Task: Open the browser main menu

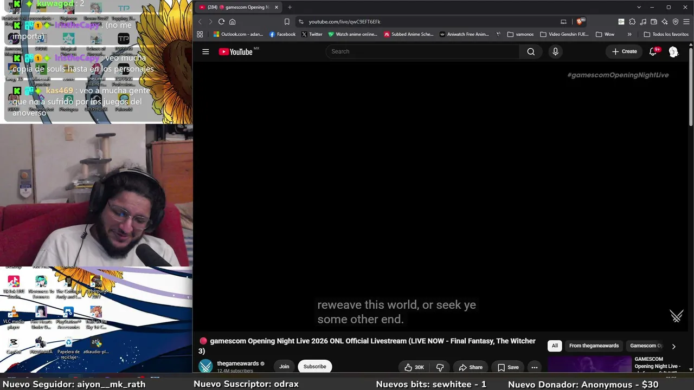Action: pyautogui.click(x=686, y=22)
